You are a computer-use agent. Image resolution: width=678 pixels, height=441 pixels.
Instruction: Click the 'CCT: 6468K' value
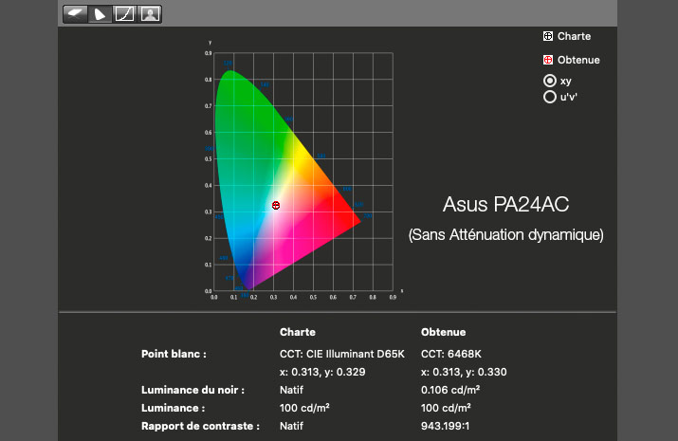pyautogui.click(x=451, y=354)
